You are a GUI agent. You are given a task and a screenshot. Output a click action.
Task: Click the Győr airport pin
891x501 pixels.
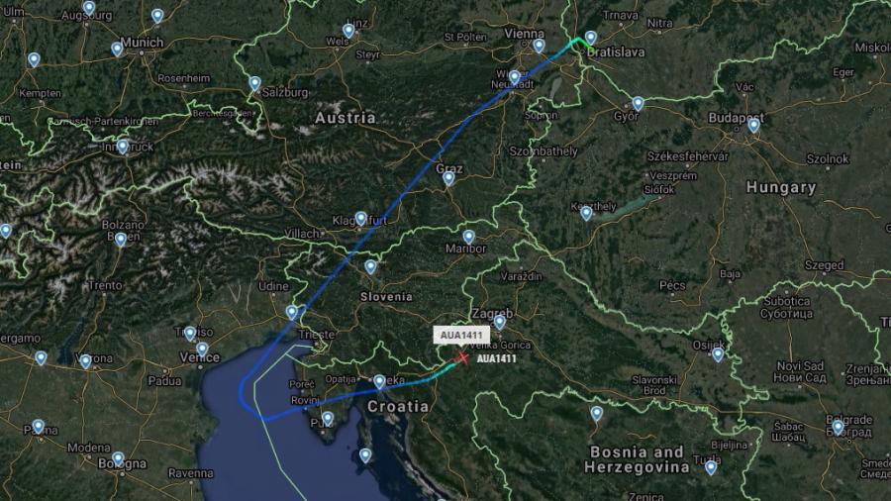click(639, 104)
